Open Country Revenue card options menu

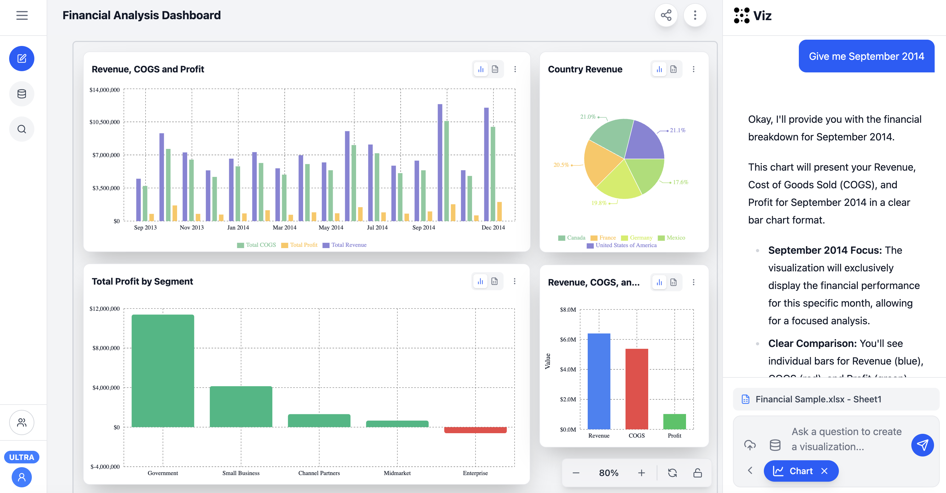(x=693, y=69)
